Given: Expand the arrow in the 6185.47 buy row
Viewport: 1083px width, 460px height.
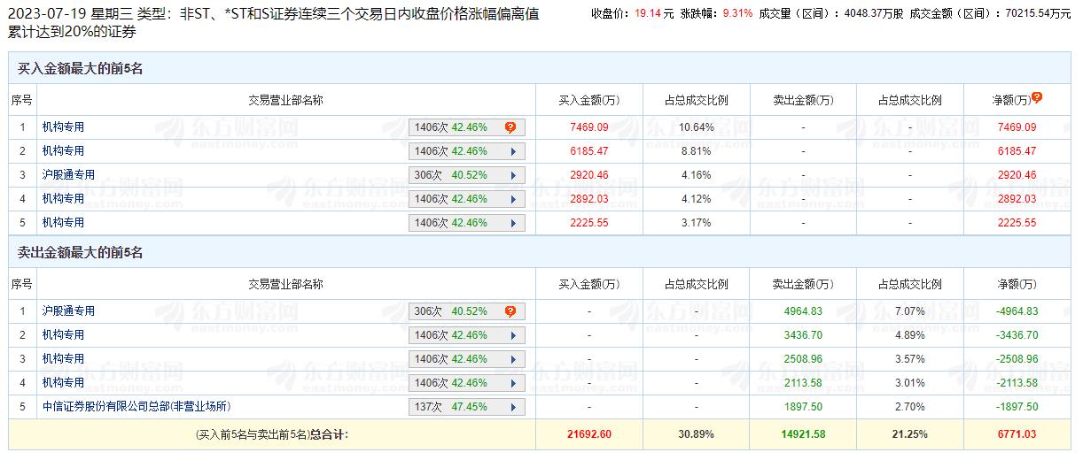Looking at the screenshot, I should pyautogui.click(x=513, y=151).
